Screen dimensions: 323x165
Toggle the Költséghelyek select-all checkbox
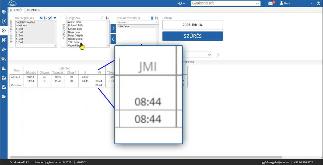[x=41, y=18]
